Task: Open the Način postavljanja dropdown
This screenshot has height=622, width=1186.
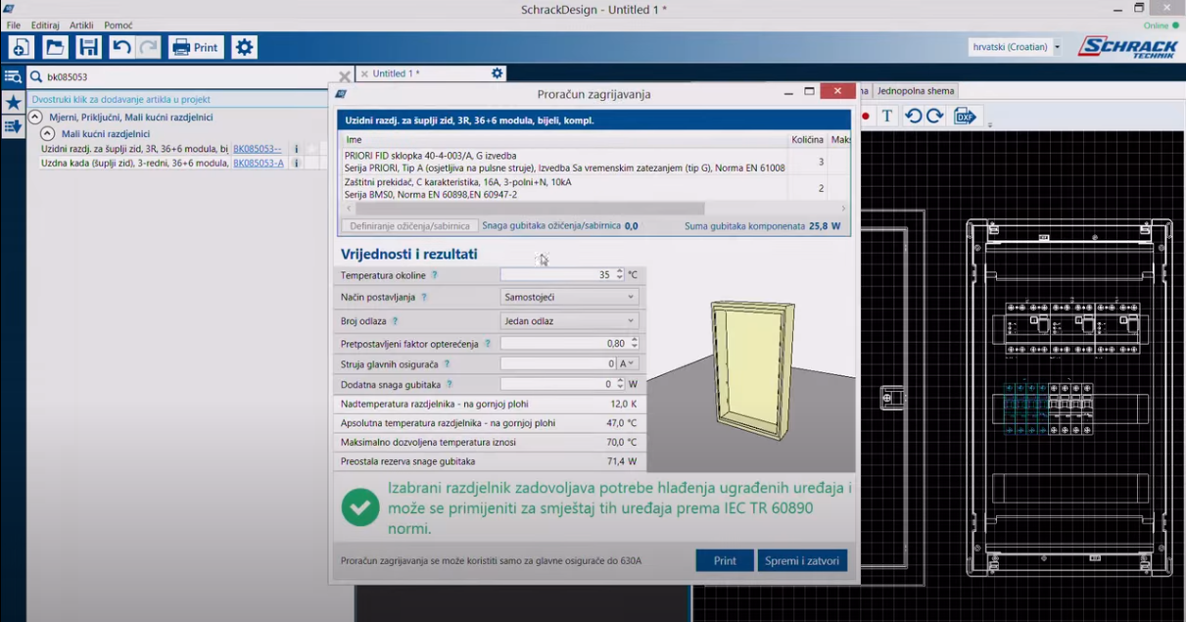Action: [569, 297]
